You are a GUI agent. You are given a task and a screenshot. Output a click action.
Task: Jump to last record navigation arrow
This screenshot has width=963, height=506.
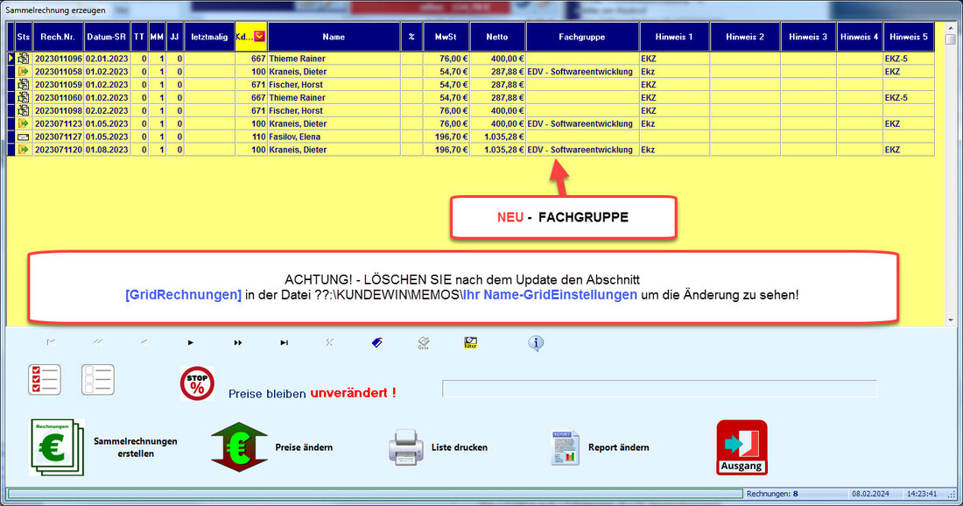(x=284, y=342)
